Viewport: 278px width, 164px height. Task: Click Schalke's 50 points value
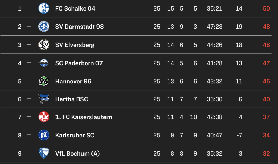266,8
